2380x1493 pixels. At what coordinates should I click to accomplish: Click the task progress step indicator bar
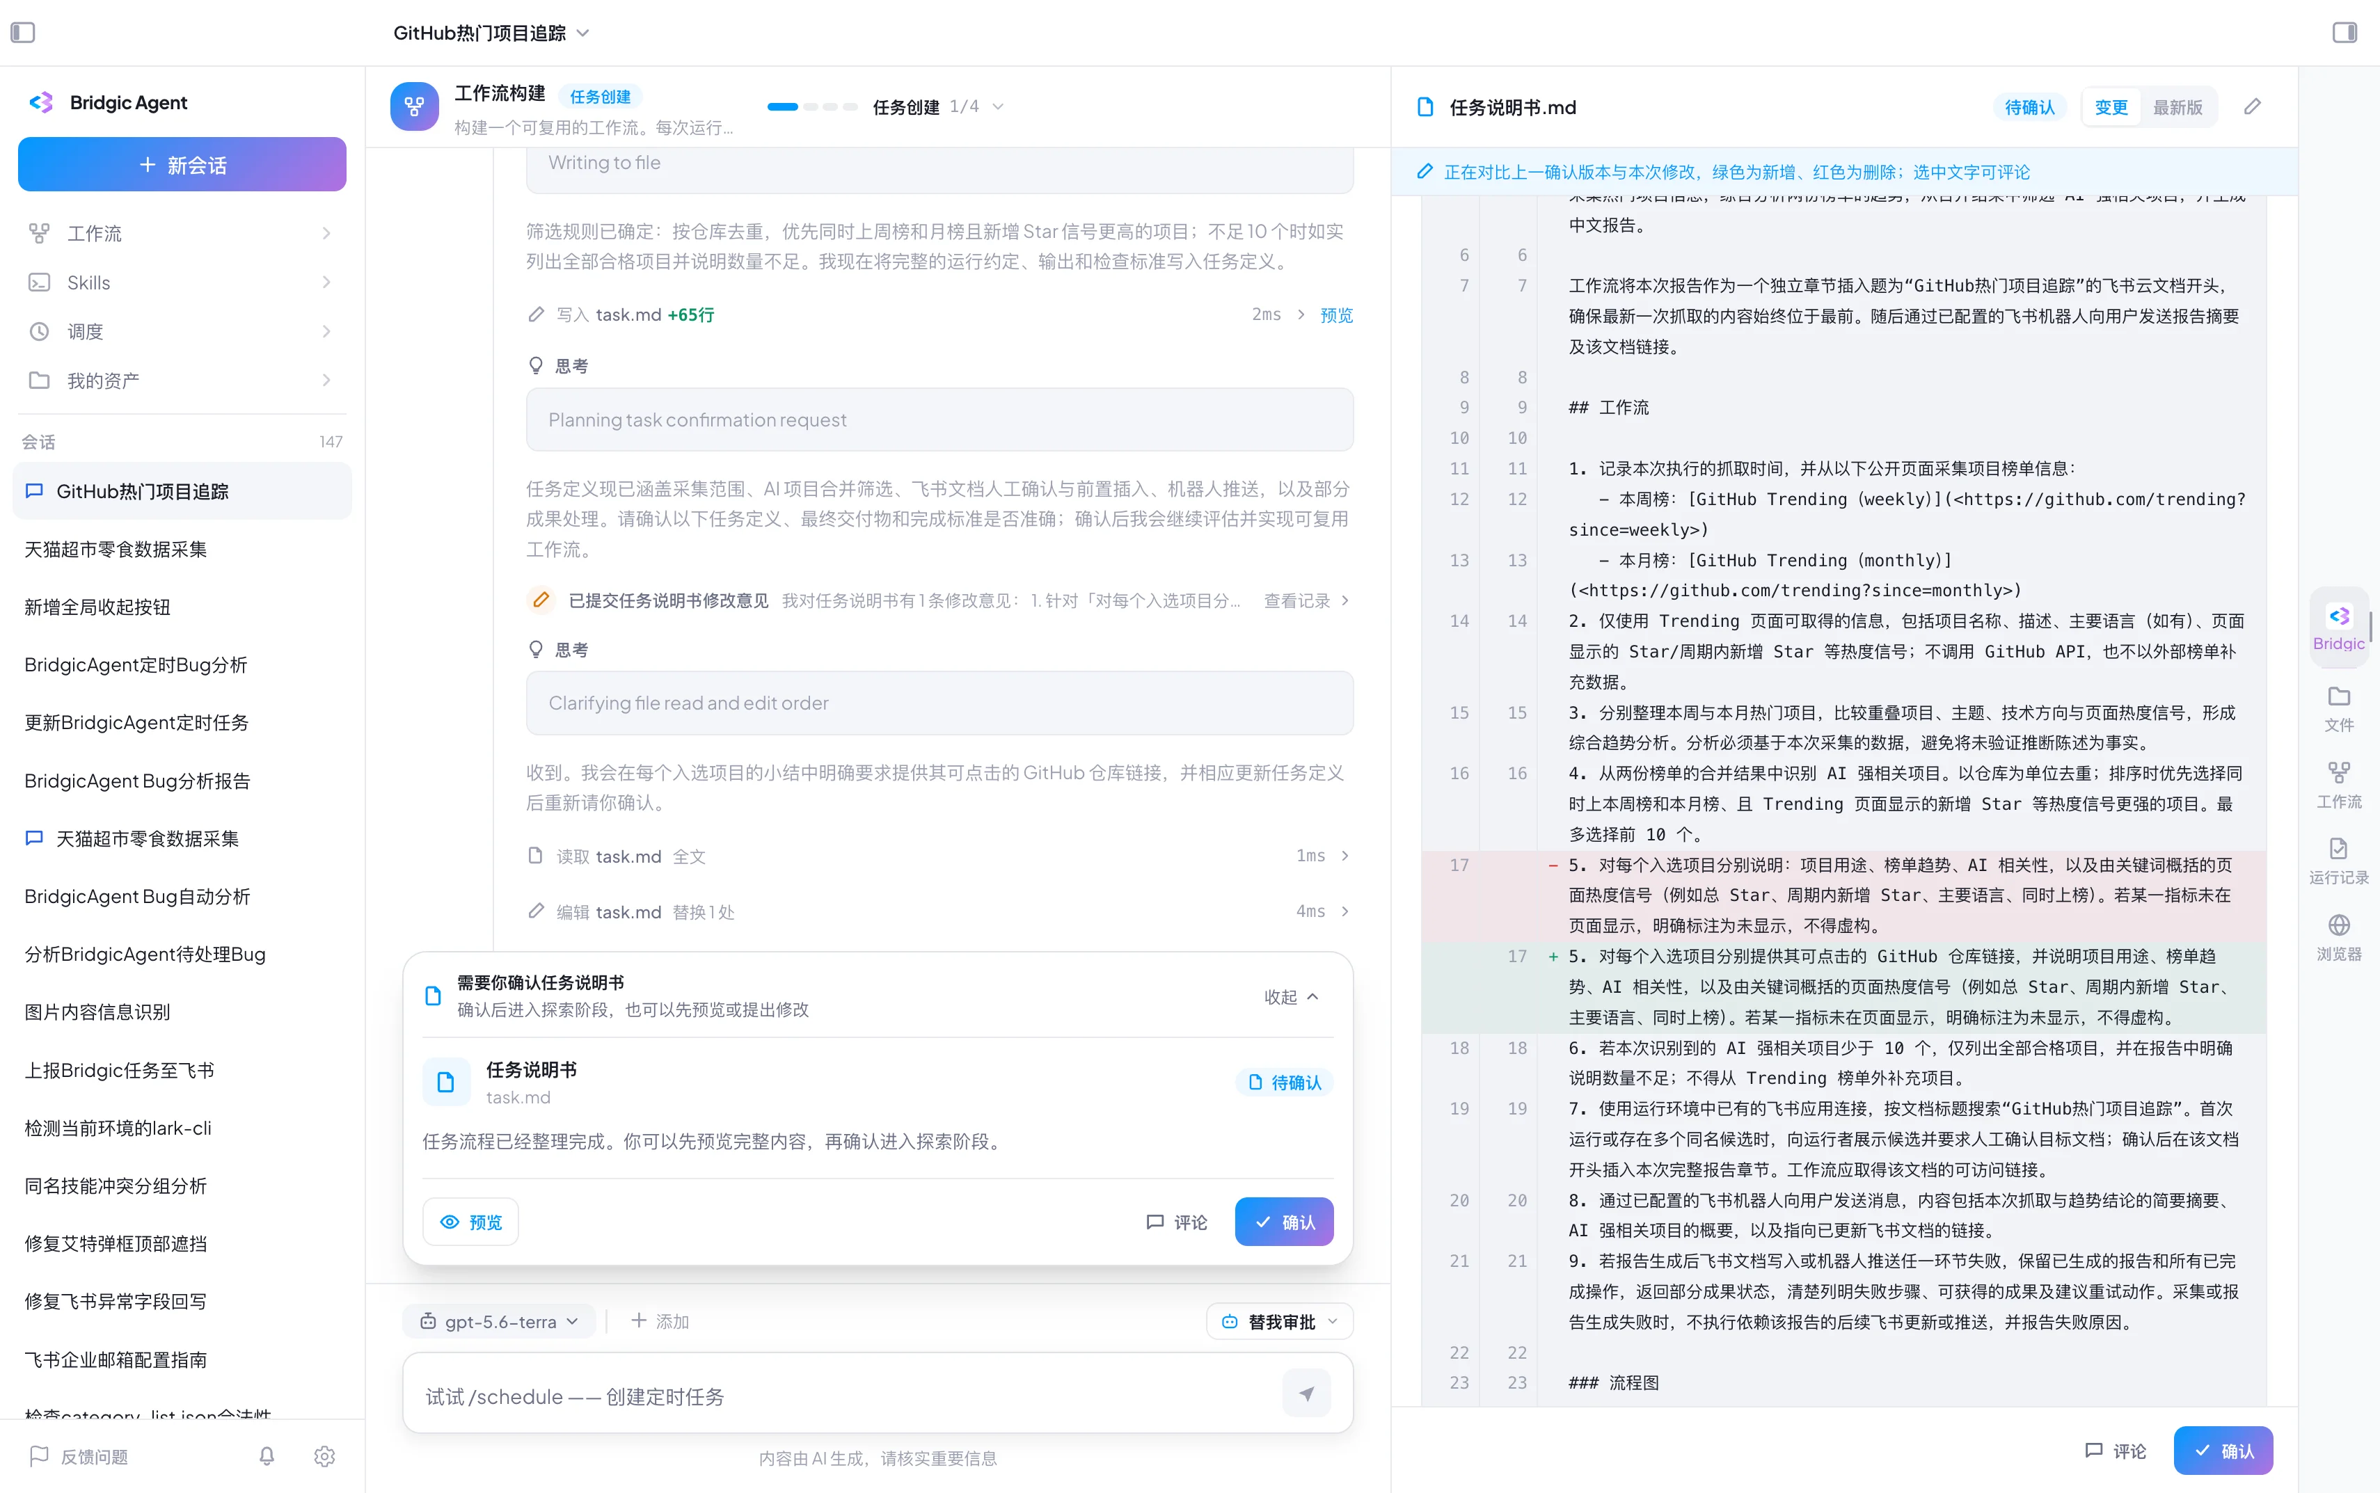[811, 106]
